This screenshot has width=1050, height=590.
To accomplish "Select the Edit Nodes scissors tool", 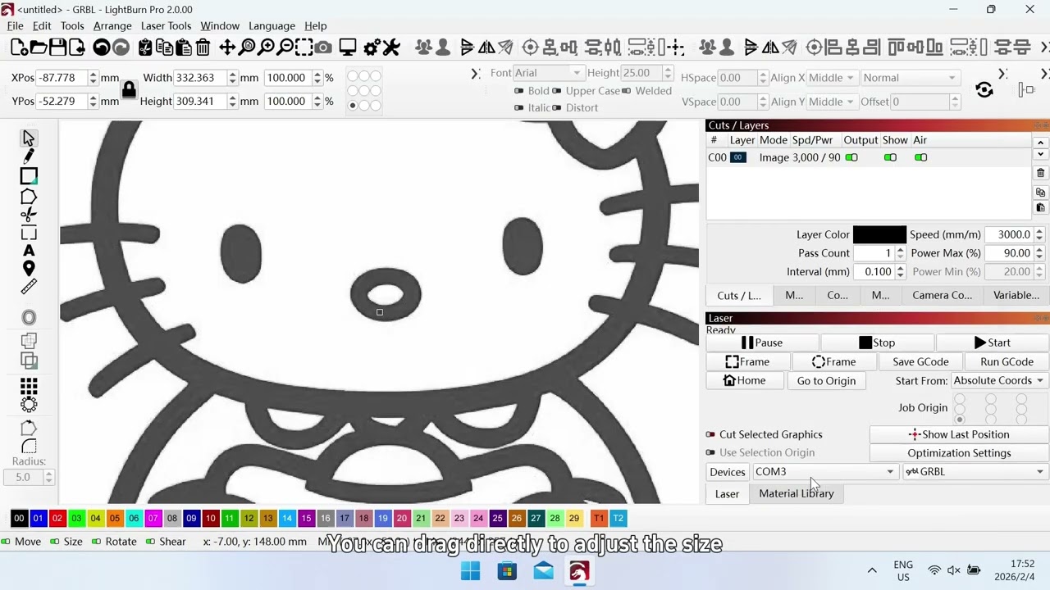I will coord(29,215).
